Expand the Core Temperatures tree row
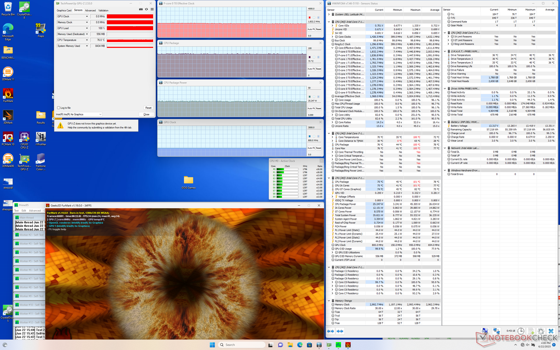 (332, 137)
